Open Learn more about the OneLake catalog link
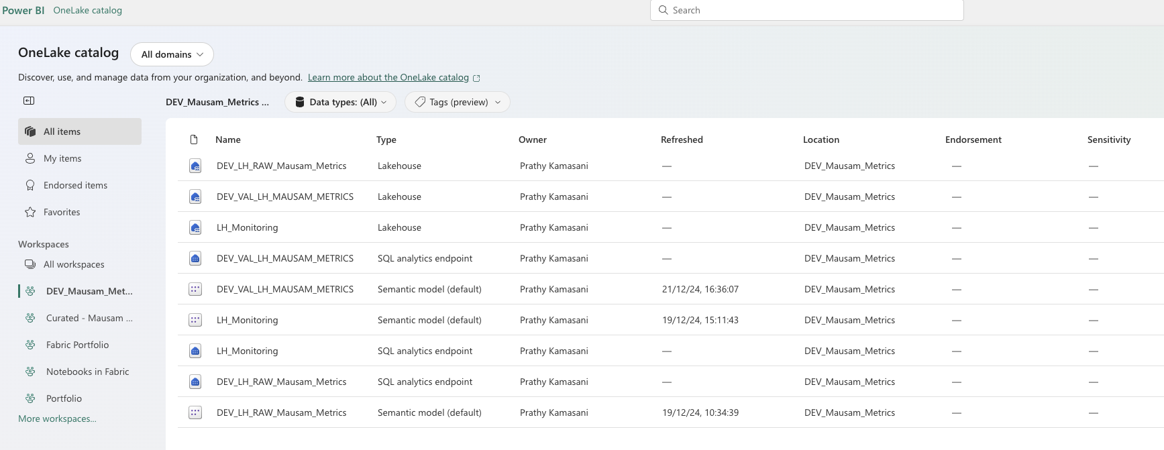Viewport: 1164px width, 450px height. click(x=388, y=77)
